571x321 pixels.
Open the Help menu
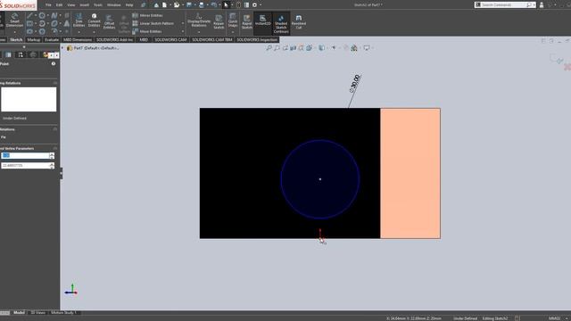click(129, 5)
